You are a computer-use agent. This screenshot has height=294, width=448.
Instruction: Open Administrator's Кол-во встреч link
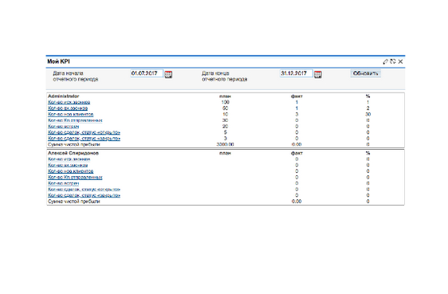point(64,126)
